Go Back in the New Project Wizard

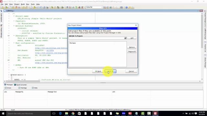coord(98,71)
